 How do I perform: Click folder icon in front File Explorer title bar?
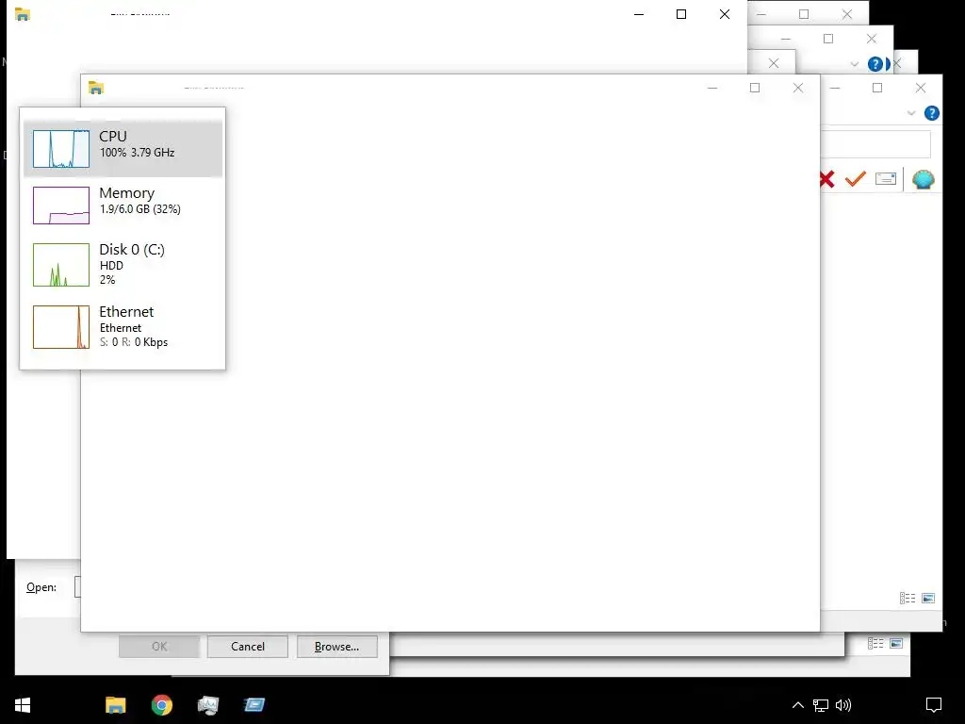[95, 88]
